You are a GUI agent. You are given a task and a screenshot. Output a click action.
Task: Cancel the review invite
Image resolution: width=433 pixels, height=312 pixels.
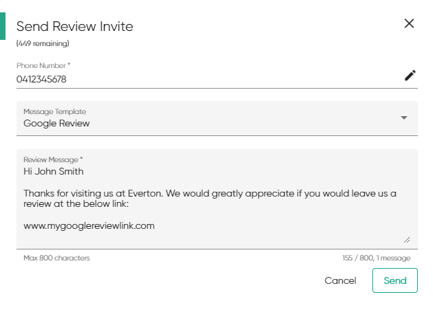point(340,280)
